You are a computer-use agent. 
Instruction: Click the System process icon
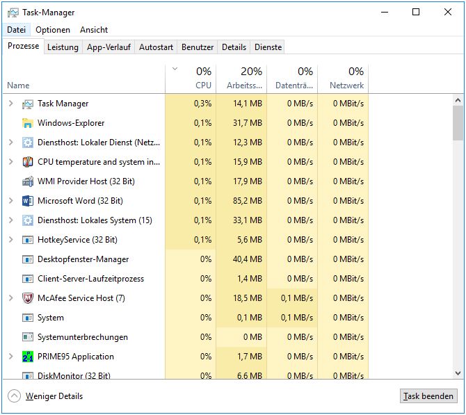click(x=28, y=318)
